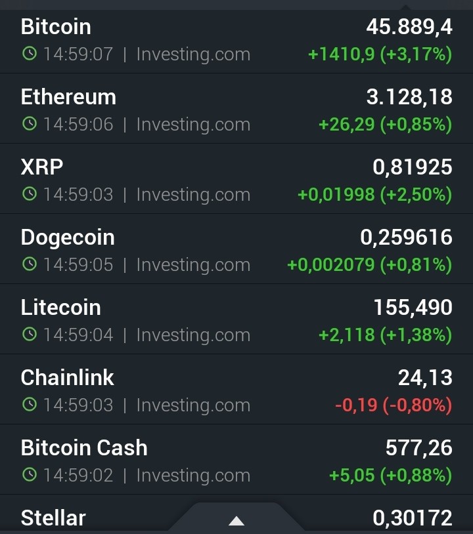473x534 pixels.
Task: Click Stellar price 0,30172
Action: click(x=413, y=518)
